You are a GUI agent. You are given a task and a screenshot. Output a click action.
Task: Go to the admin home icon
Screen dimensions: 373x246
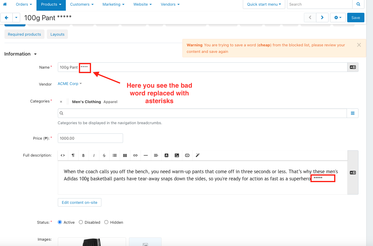[5, 4]
